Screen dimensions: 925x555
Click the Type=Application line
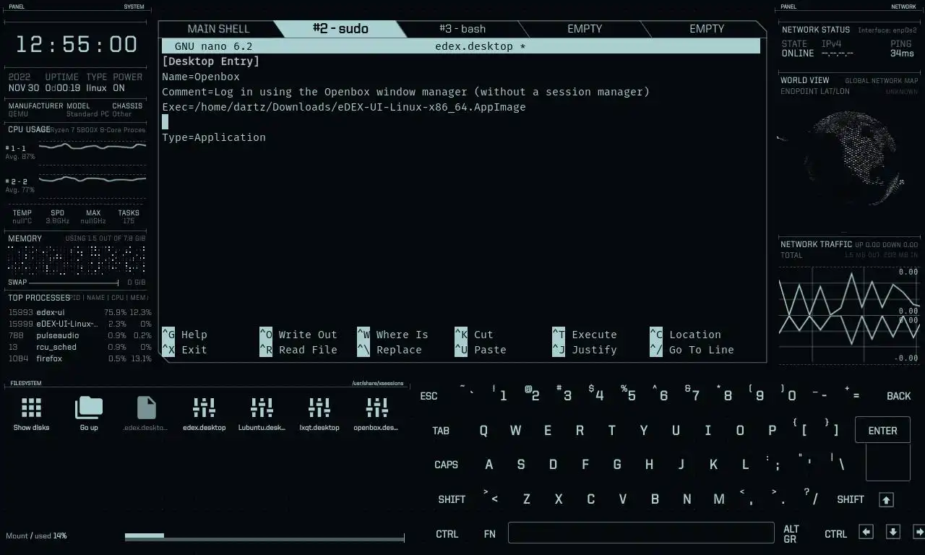(214, 137)
